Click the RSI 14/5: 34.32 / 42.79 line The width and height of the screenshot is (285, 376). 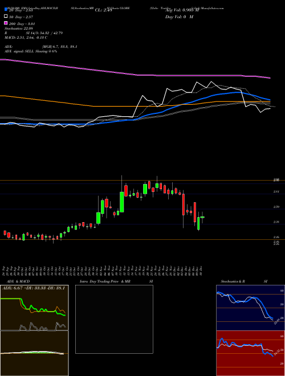click(34, 33)
